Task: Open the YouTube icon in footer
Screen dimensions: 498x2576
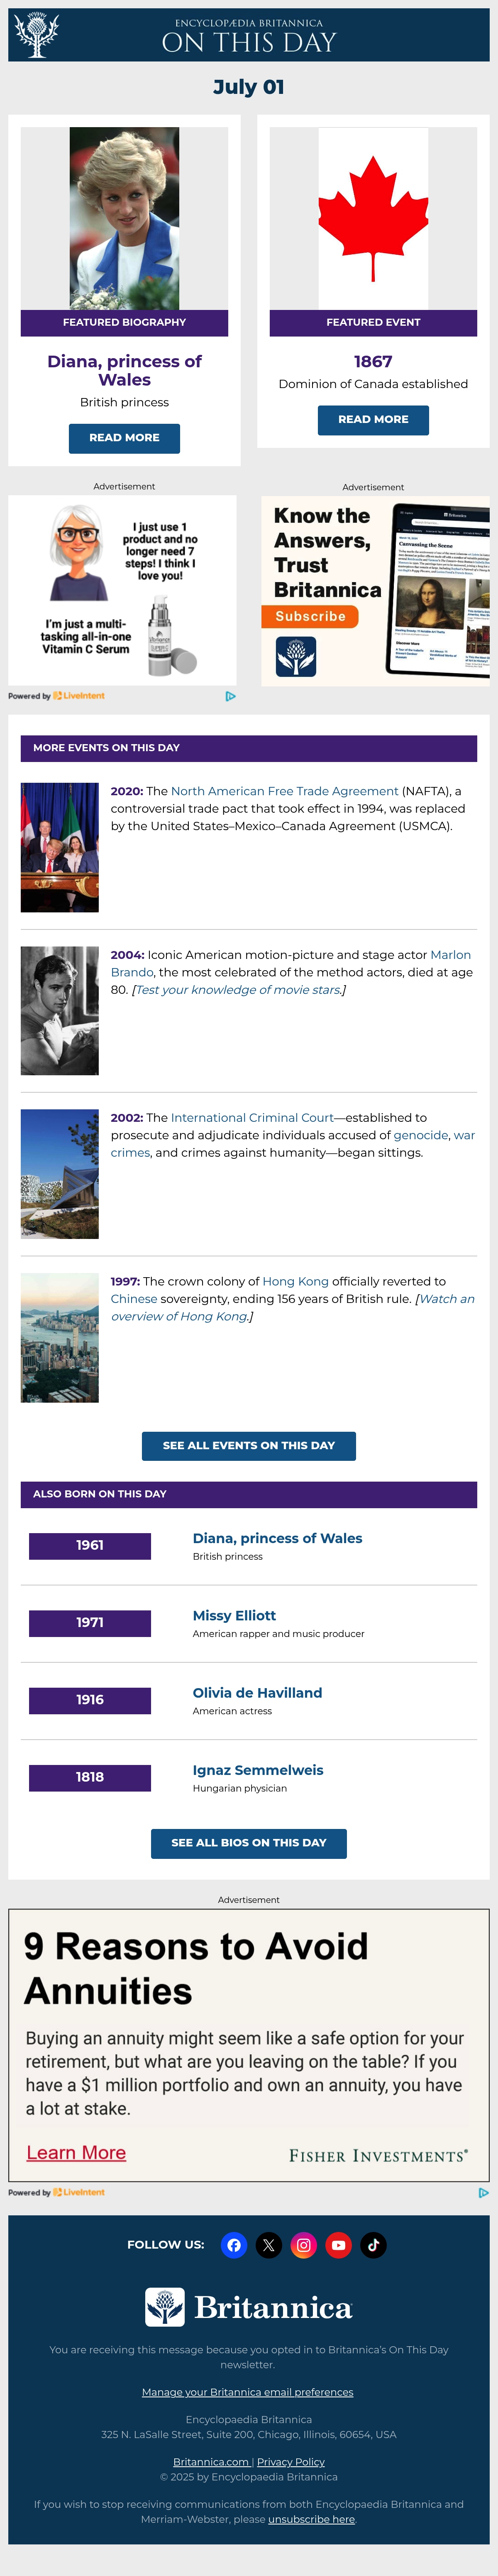Action: coord(338,2245)
